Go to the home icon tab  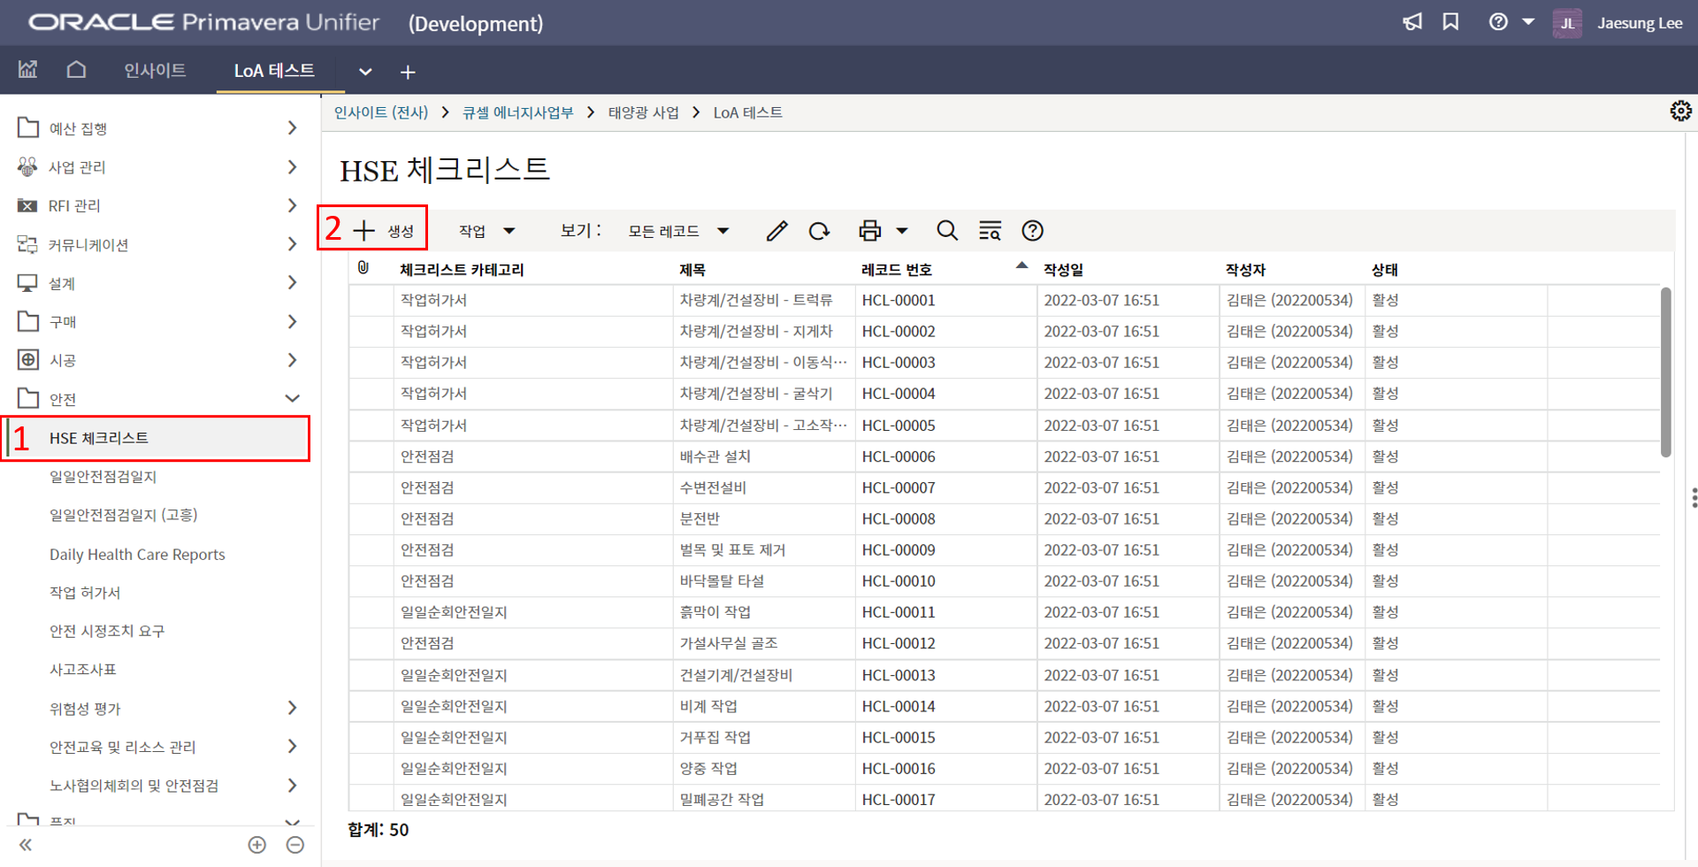(x=76, y=70)
